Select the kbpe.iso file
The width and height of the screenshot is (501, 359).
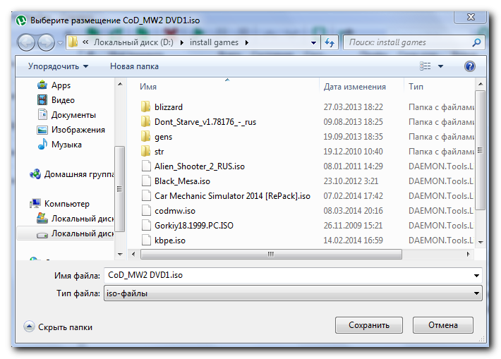point(169,241)
